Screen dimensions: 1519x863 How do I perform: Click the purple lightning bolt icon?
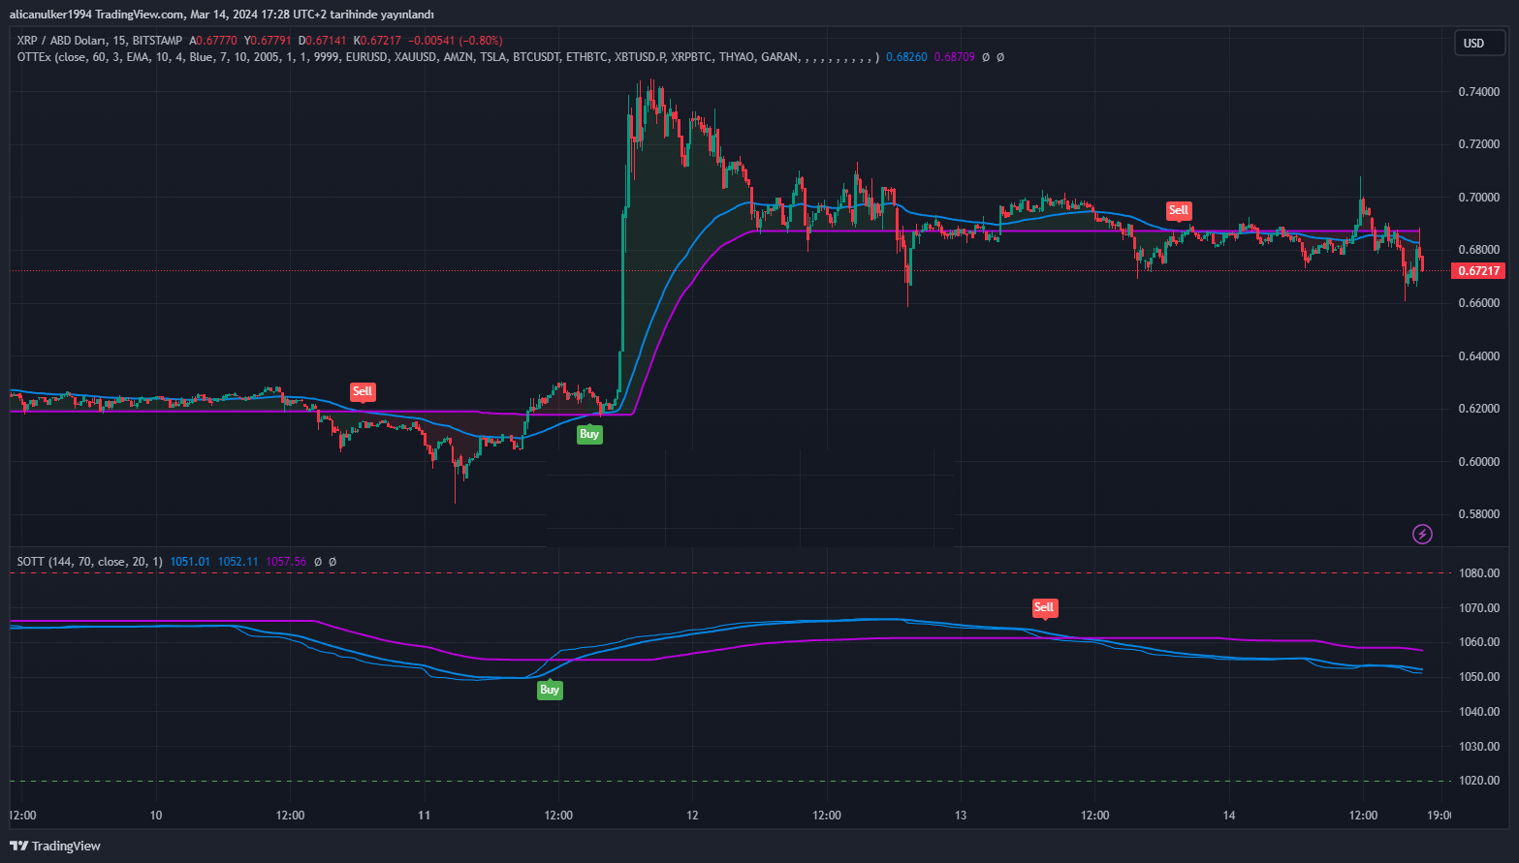(1422, 534)
